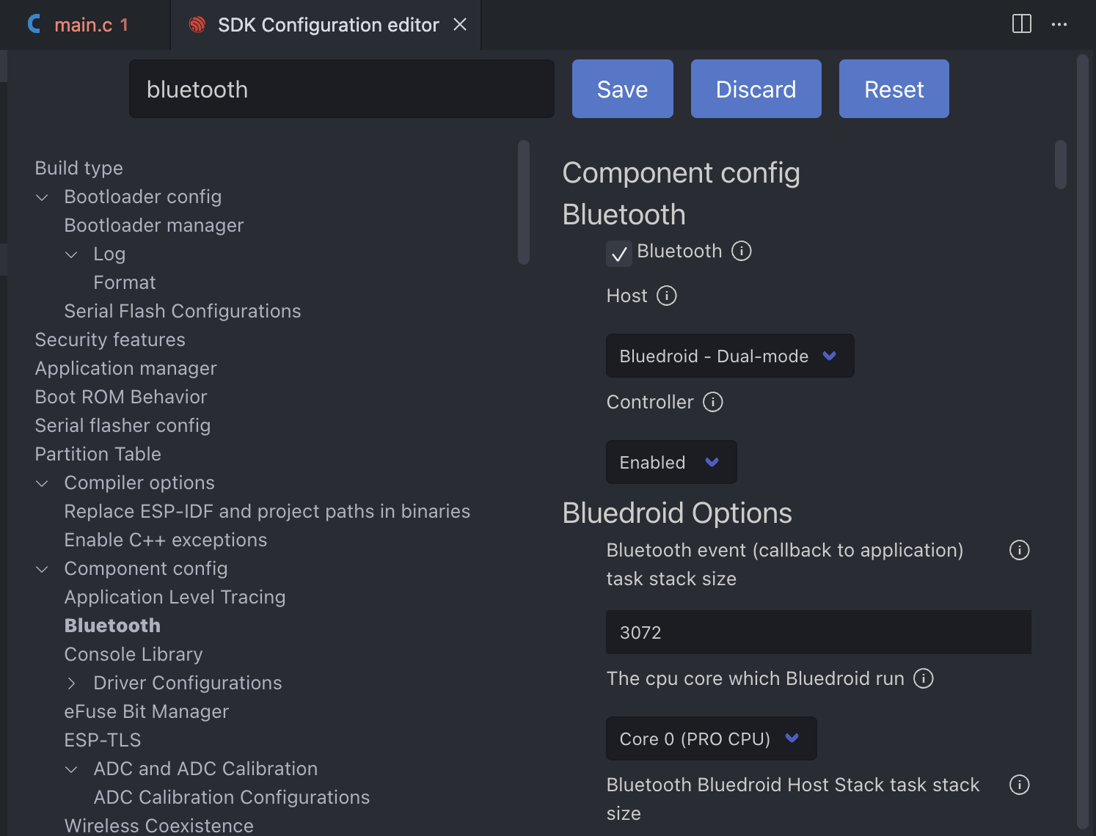Click the Discard button
Screen dimensions: 1096x836
coord(756,89)
